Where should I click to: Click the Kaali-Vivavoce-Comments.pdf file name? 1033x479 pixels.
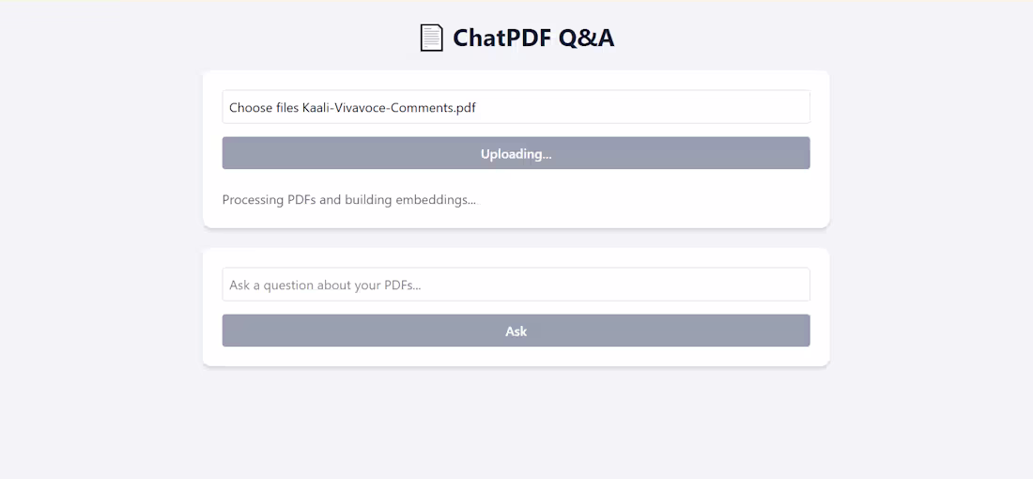(388, 107)
